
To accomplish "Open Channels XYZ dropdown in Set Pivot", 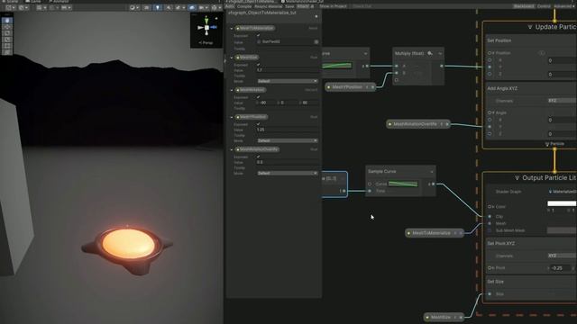I will point(562,256).
